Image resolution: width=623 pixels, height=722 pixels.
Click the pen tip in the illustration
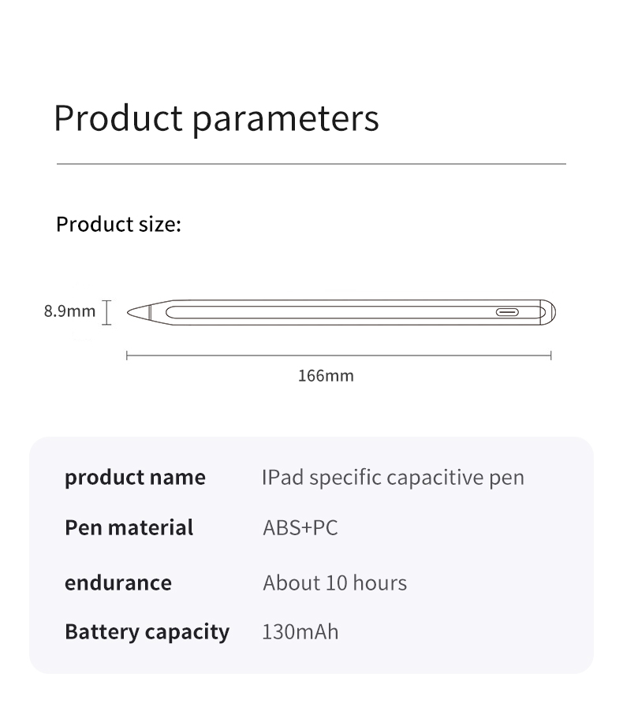pos(138,311)
